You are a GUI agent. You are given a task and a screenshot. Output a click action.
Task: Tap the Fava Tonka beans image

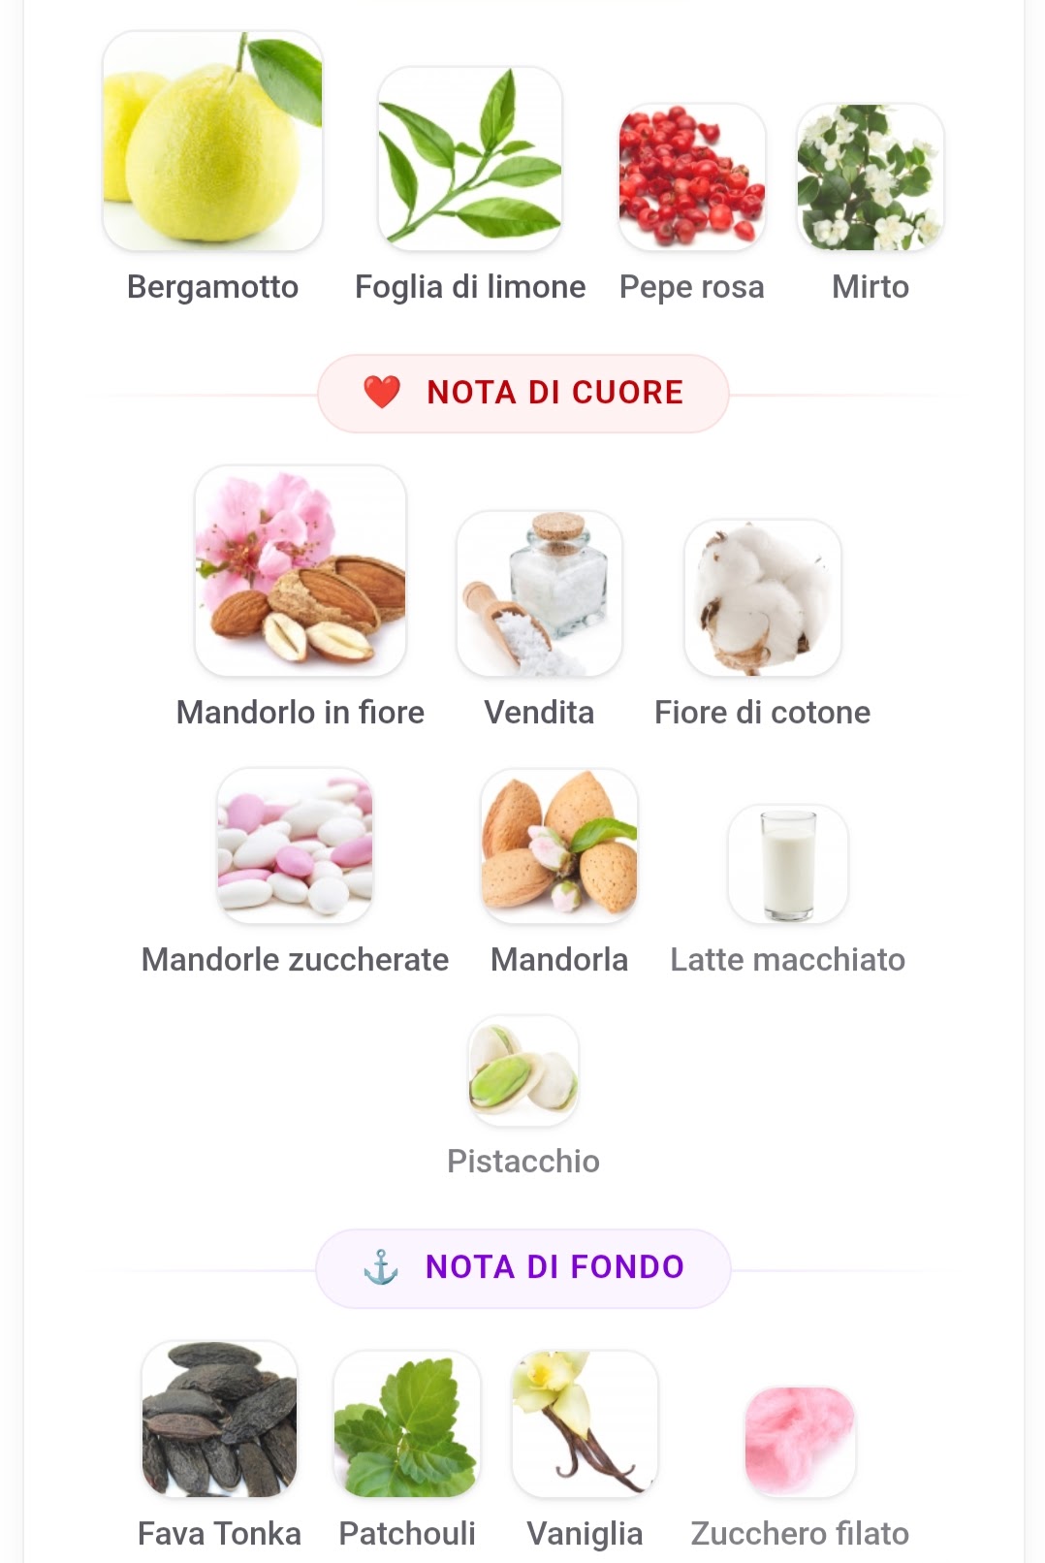219,1419
